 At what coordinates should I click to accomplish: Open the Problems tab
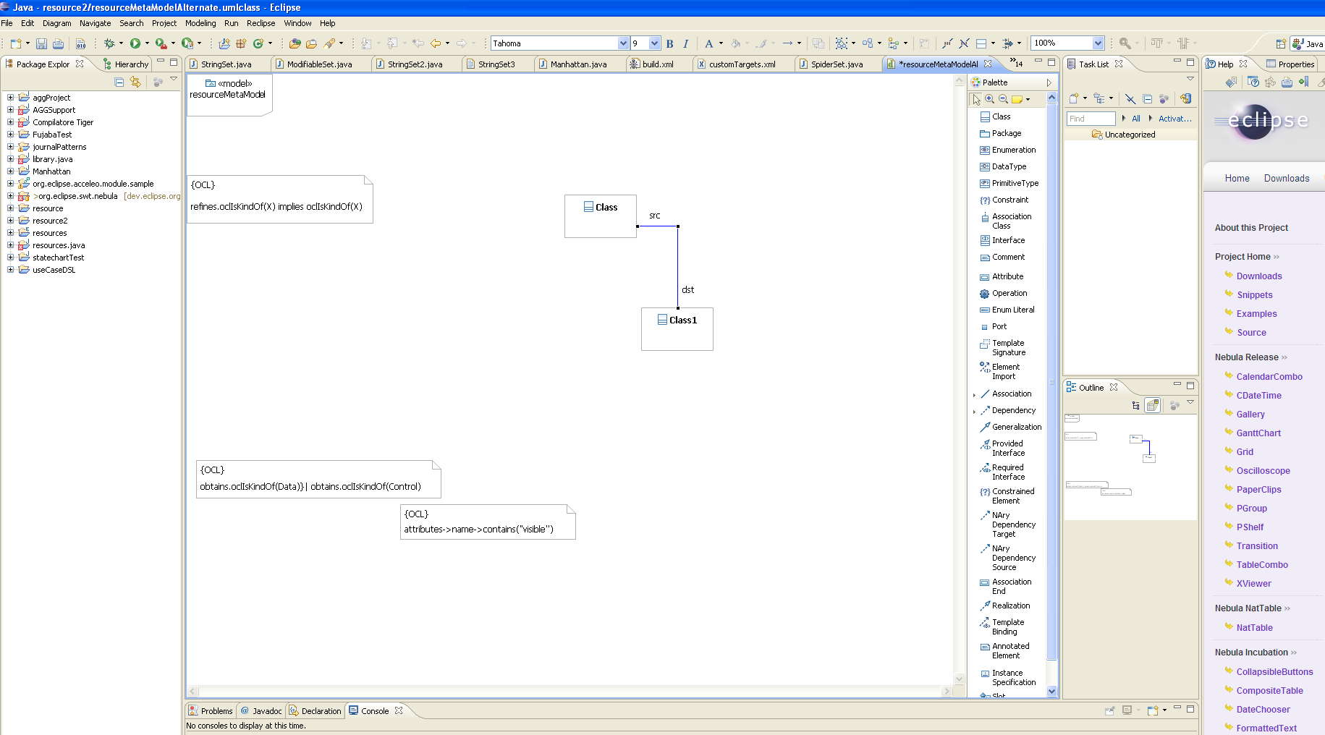coord(211,711)
